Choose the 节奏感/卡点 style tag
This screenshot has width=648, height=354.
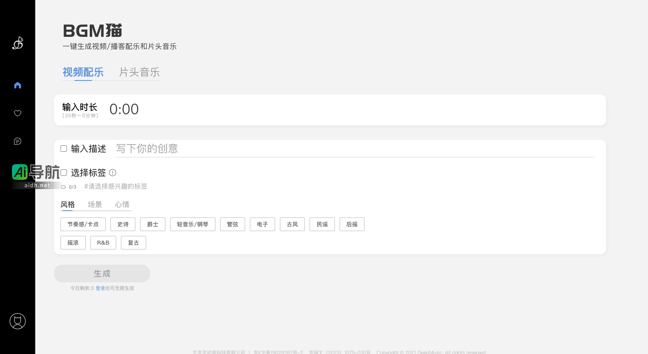click(83, 224)
